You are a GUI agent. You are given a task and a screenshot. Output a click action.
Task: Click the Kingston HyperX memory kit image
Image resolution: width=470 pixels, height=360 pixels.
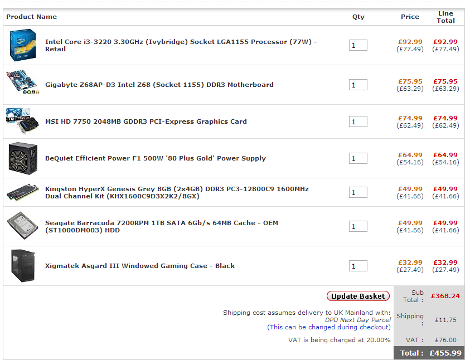23,192
